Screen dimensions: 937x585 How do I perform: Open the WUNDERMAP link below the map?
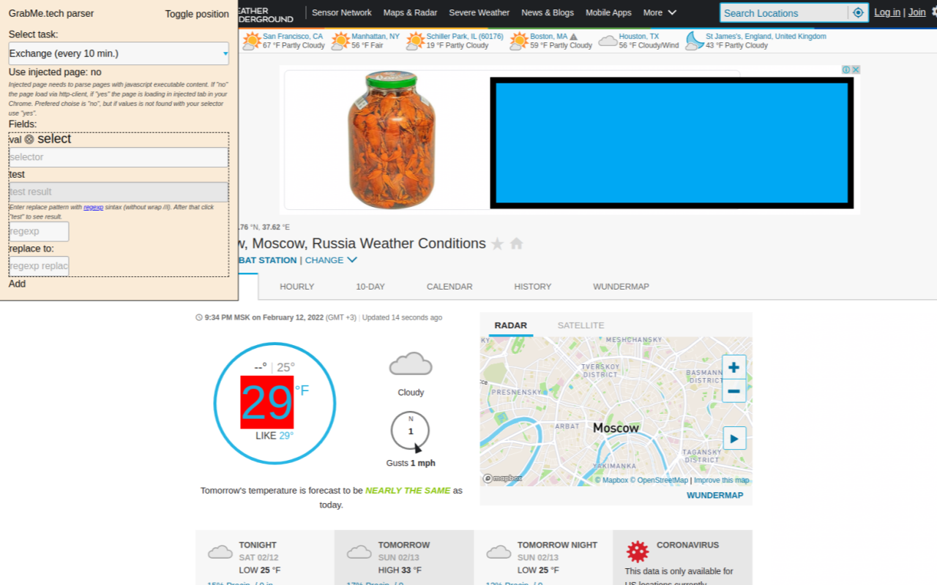point(714,496)
